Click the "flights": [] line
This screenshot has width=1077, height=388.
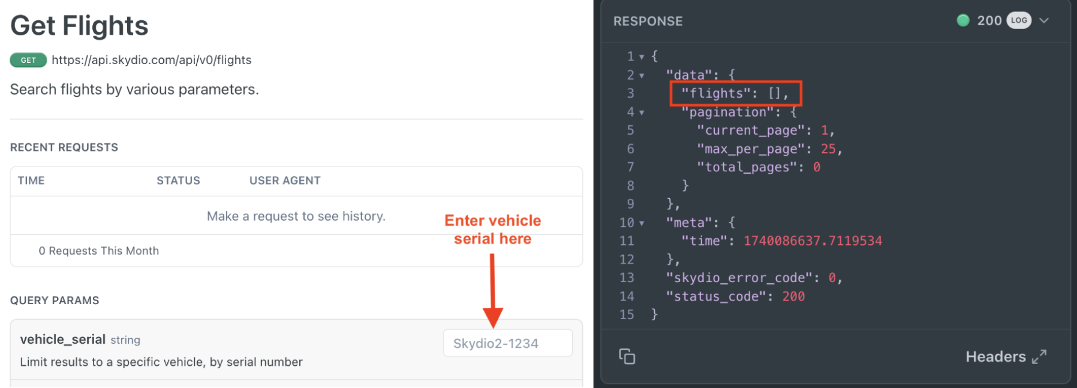[735, 93]
